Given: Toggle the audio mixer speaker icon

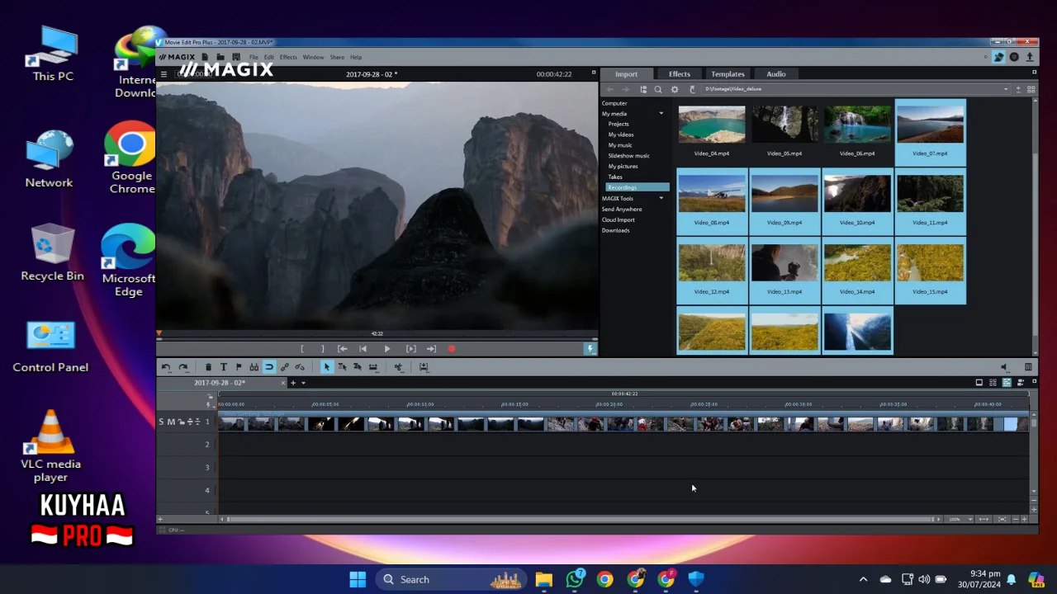Looking at the screenshot, I should coord(1004,367).
